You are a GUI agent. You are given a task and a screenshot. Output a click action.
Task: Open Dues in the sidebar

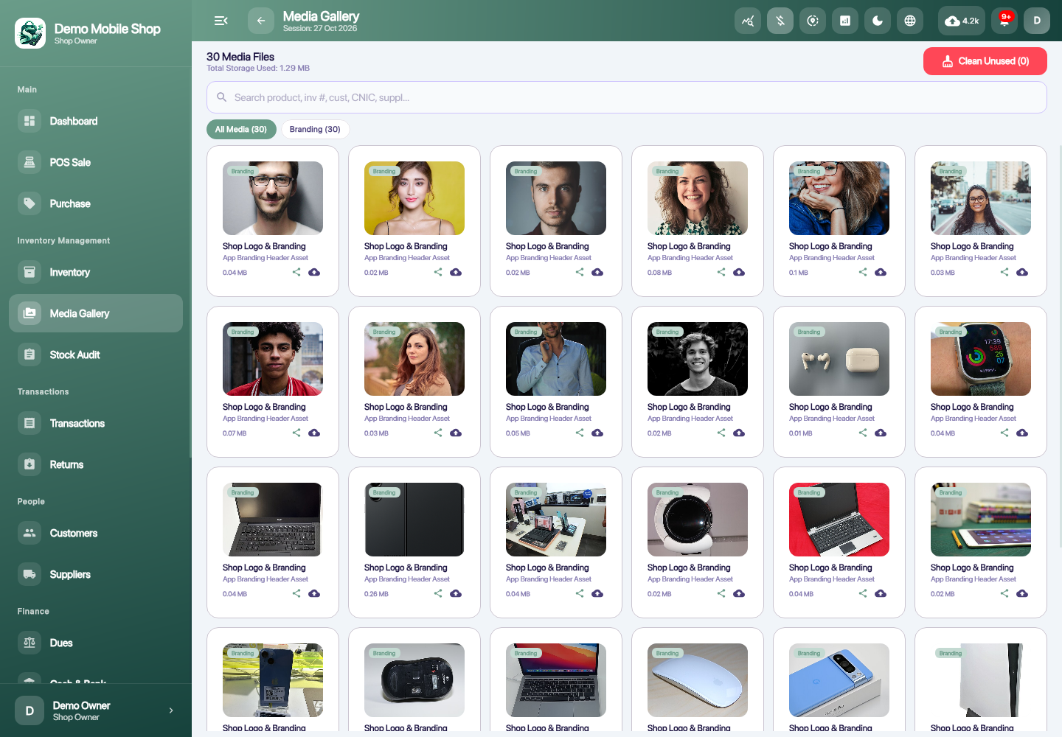tap(96, 643)
